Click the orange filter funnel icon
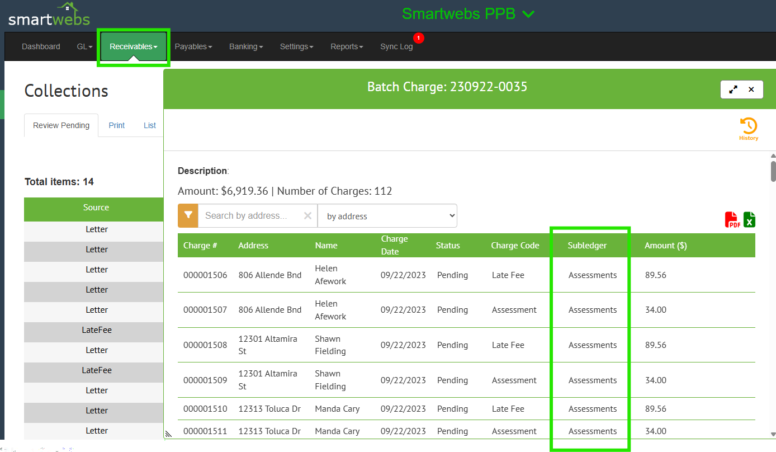The height and width of the screenshot is (452, 776). [188, 215]
